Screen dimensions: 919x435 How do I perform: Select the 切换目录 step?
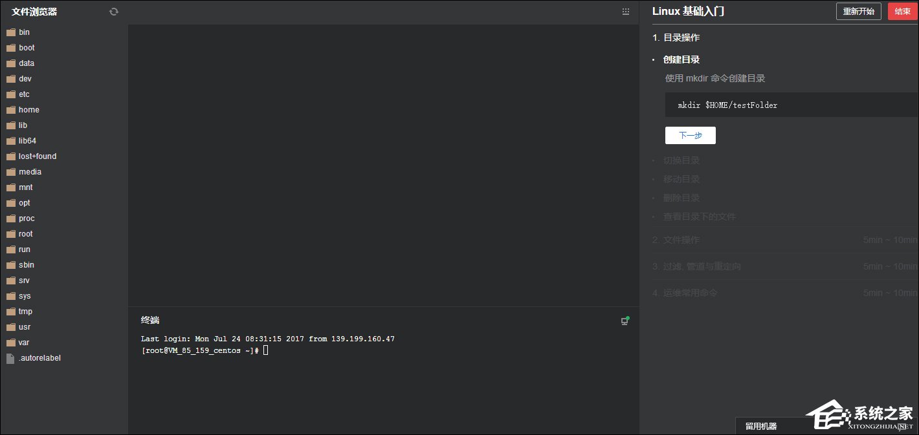(681, 160)
